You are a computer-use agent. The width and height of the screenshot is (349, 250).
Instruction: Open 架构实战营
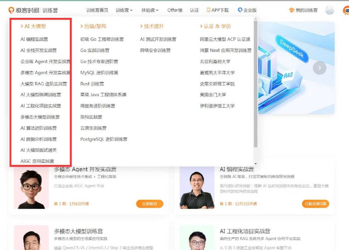[91, 117]
